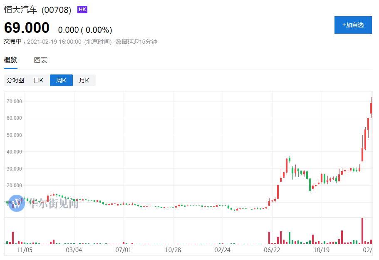Click the Wallstreetcn watermark logo
The height and width of the screenshot is (260, 379).
17,203
